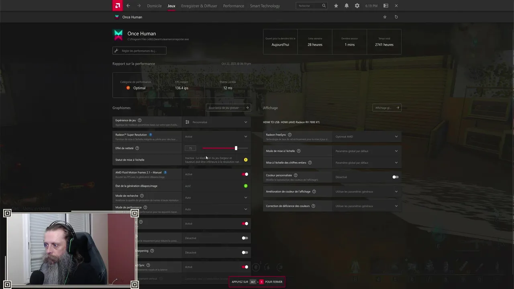Open help for Couleur personnalisée

(x=296, y=175)
